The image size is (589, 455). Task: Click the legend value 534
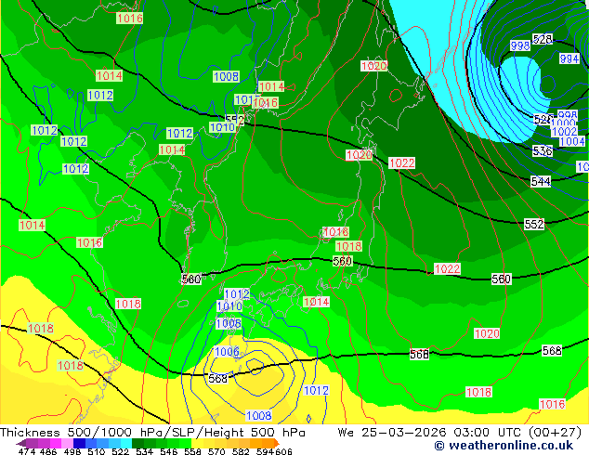(x=144, y=451)
